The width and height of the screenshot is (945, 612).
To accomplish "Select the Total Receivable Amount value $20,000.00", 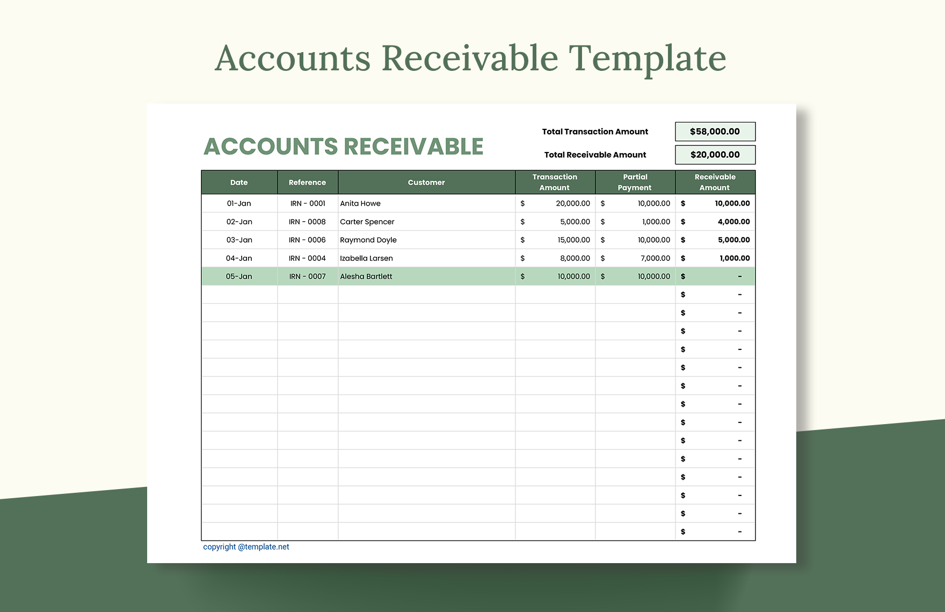I will (715, 155).
